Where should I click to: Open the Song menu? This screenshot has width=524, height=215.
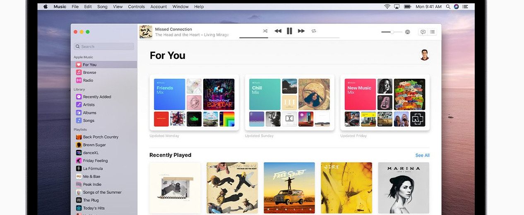pyautogui.click(x=102, y=7)
